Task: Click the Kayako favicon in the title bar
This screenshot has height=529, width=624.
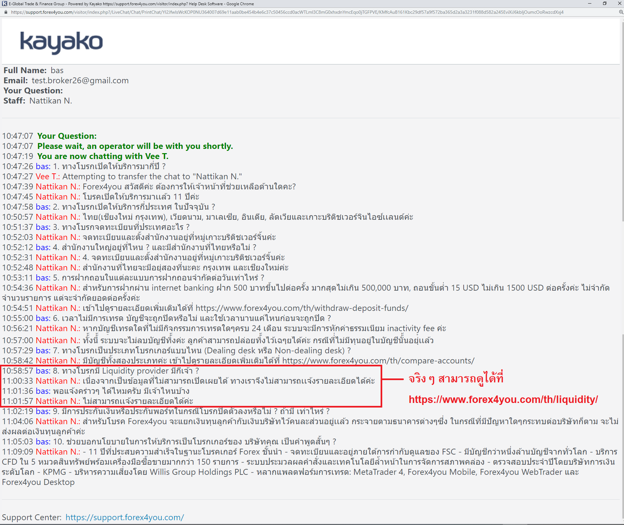Action: (x=5, y=4)
